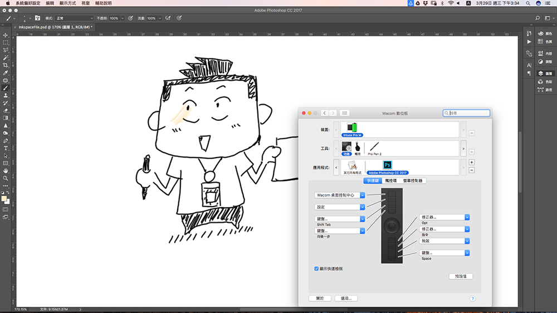Select the Crop tool
The image size is (557, 313).
6,65
